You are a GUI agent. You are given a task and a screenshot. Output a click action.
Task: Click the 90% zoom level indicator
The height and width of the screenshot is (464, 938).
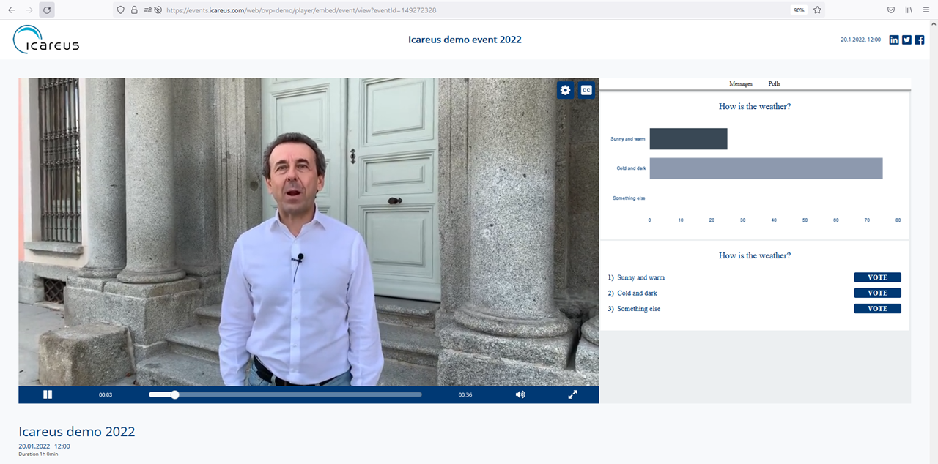coord(798,10)
